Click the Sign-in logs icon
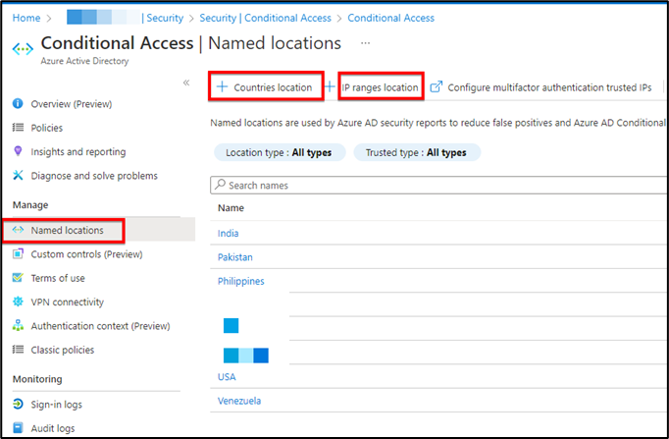The height and width of the screenshot is (439, 669). [x=18, y=404]
